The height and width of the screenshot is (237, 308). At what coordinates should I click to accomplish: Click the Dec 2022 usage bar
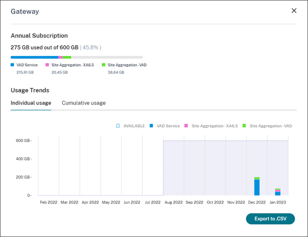(257, 186)
